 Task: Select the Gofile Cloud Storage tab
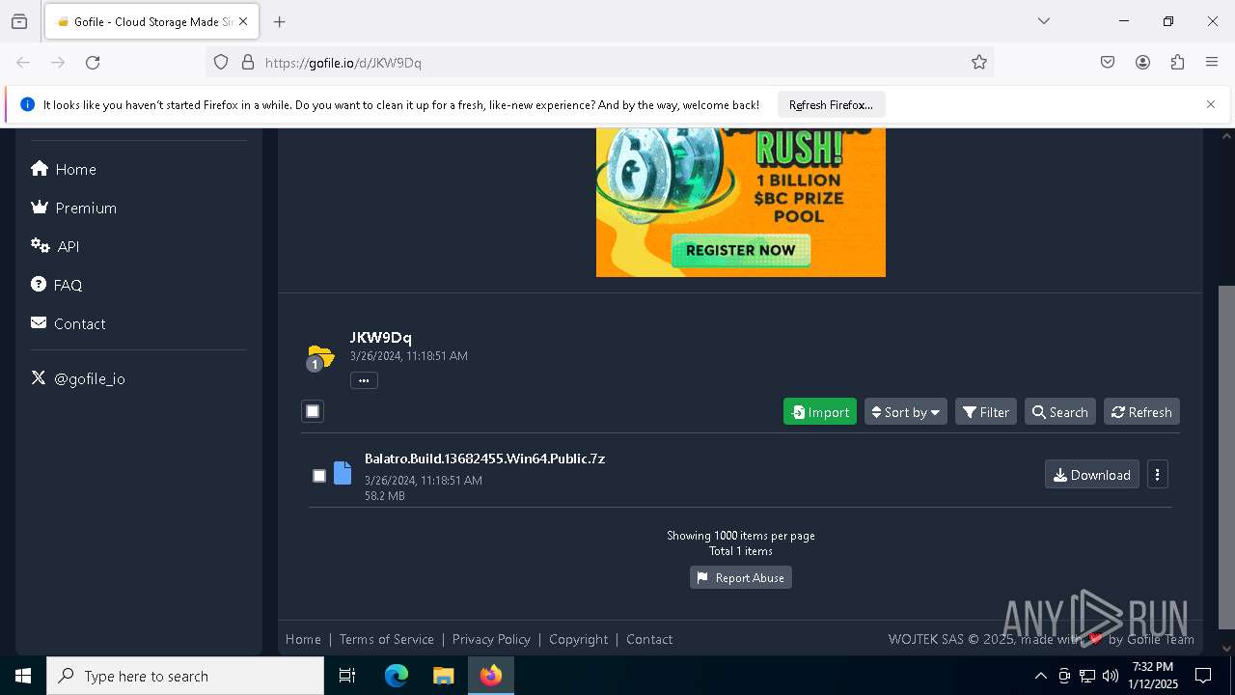[150, 21]
